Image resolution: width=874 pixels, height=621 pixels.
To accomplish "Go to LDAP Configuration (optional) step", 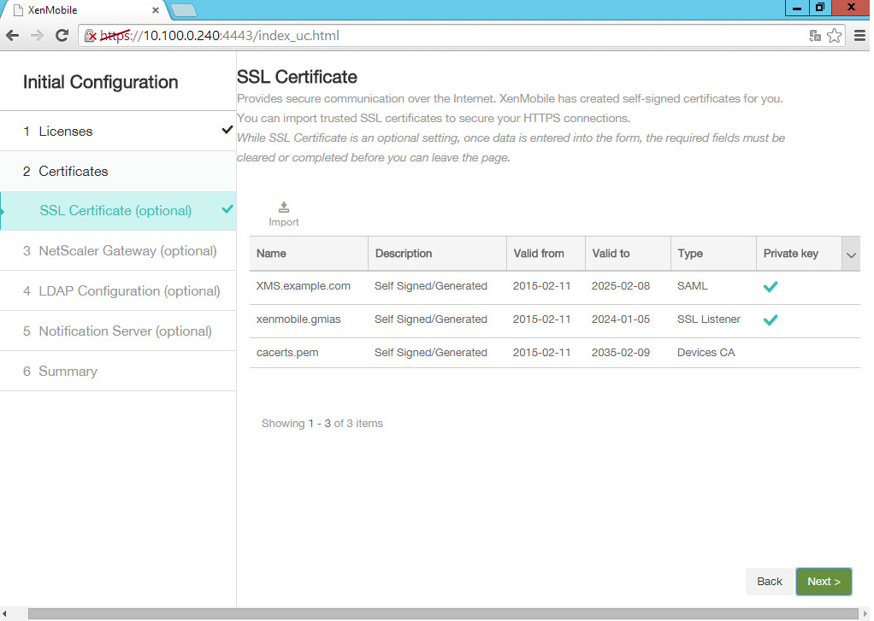I will 118,290.
